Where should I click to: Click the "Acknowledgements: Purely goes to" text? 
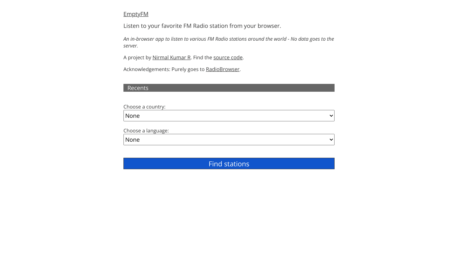coord(164,69)
